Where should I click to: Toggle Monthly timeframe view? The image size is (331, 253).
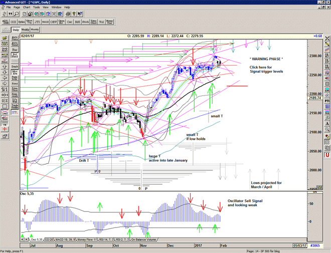35,30
